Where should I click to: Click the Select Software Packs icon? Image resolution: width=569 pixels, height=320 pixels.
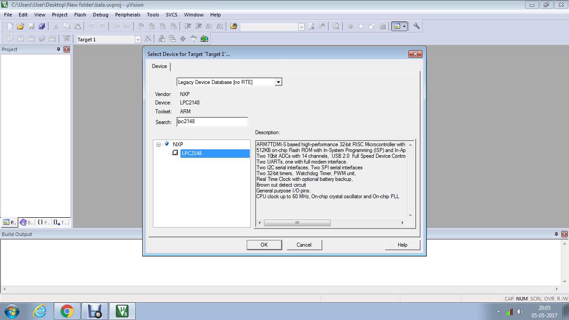194,39
